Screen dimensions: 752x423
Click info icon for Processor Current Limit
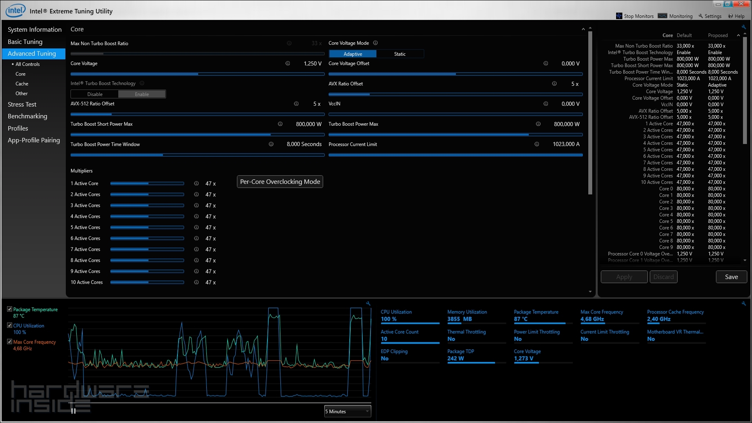tap(537, 144)
